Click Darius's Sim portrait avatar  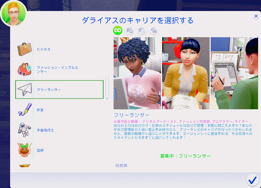[x=13, y=13]
